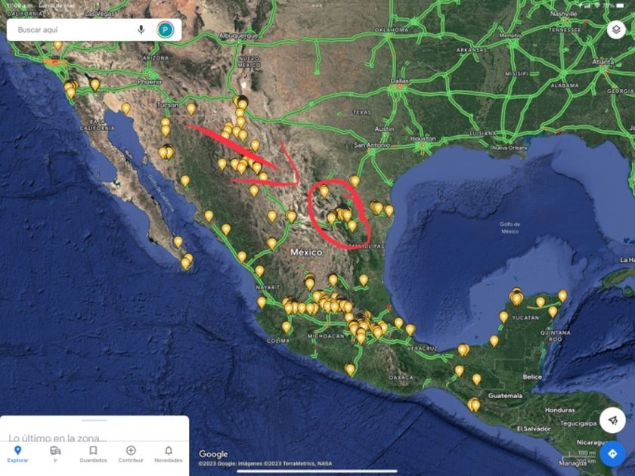Open the Guardados tab
635x476 pixels.
(x=93, y=454)
